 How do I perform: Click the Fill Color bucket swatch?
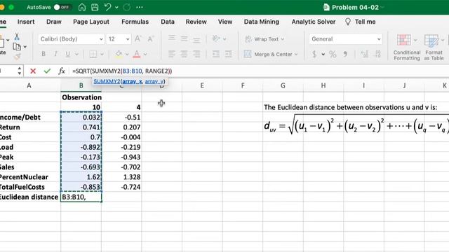(x=119, y=54)
